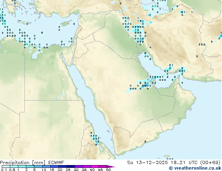This screenshot has height=171, width=222.
Task: Click the legend arrow tip beyond 50
Action: 111,166
